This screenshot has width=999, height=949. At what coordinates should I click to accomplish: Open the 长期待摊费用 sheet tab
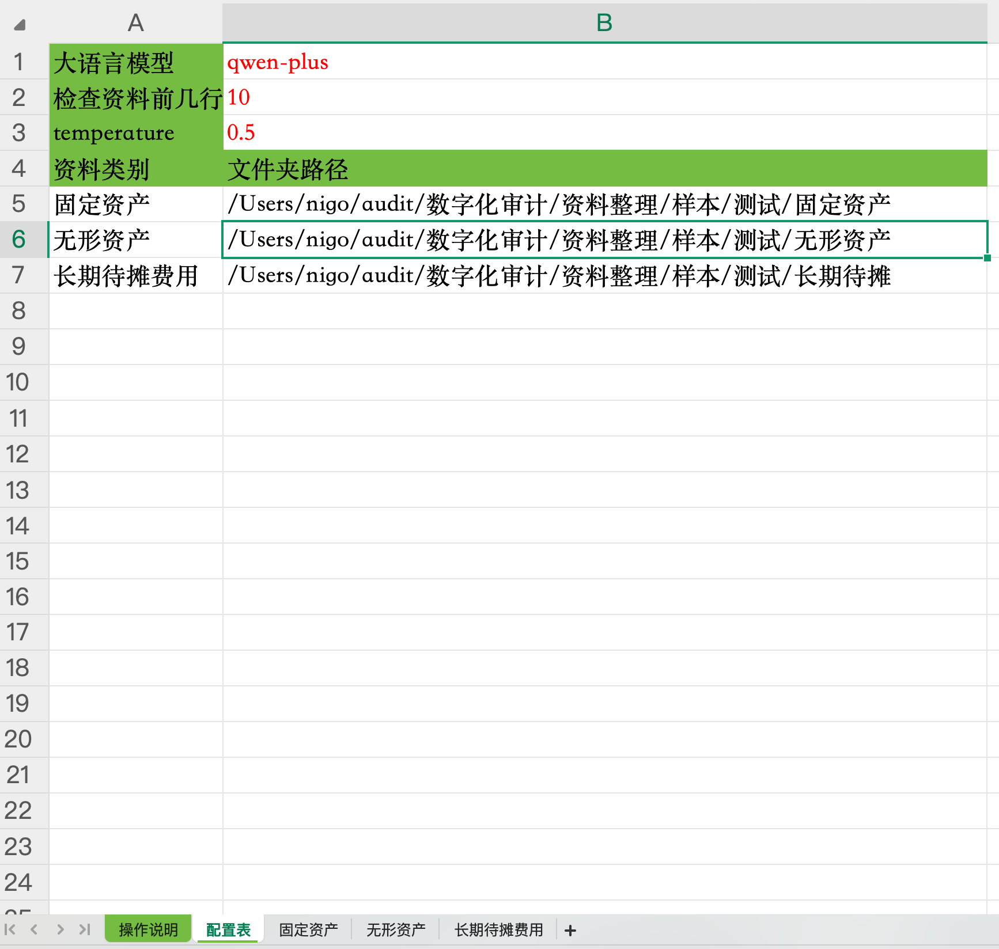[498, 929]
